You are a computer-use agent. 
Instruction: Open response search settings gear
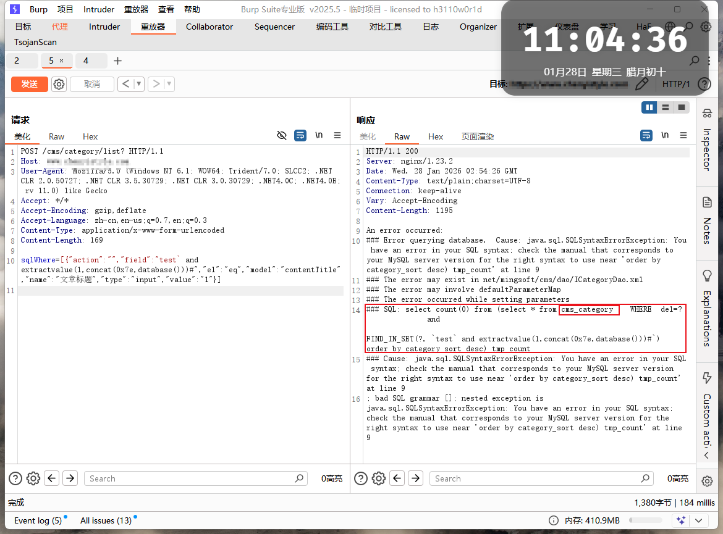379,478
